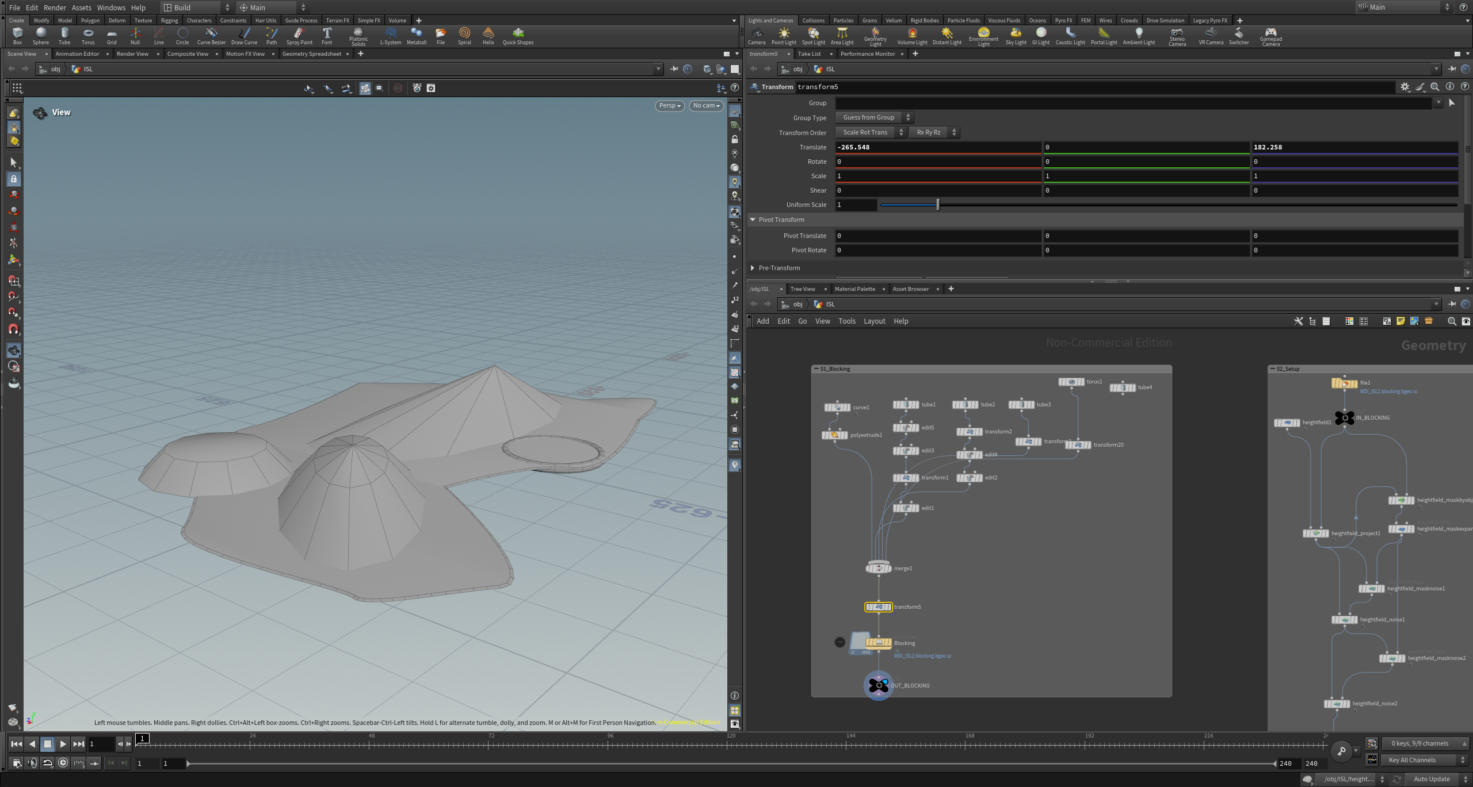Click the OUT_BLOCKING null node
This screenshot has width=1473, height=787.
(878, 685)
